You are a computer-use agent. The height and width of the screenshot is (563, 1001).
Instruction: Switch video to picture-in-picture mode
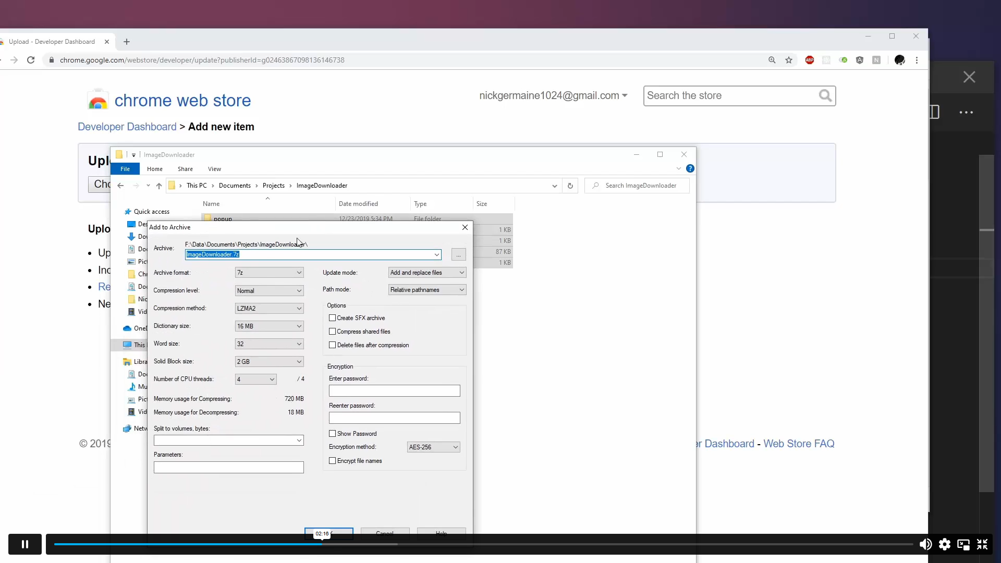point(963,545)
